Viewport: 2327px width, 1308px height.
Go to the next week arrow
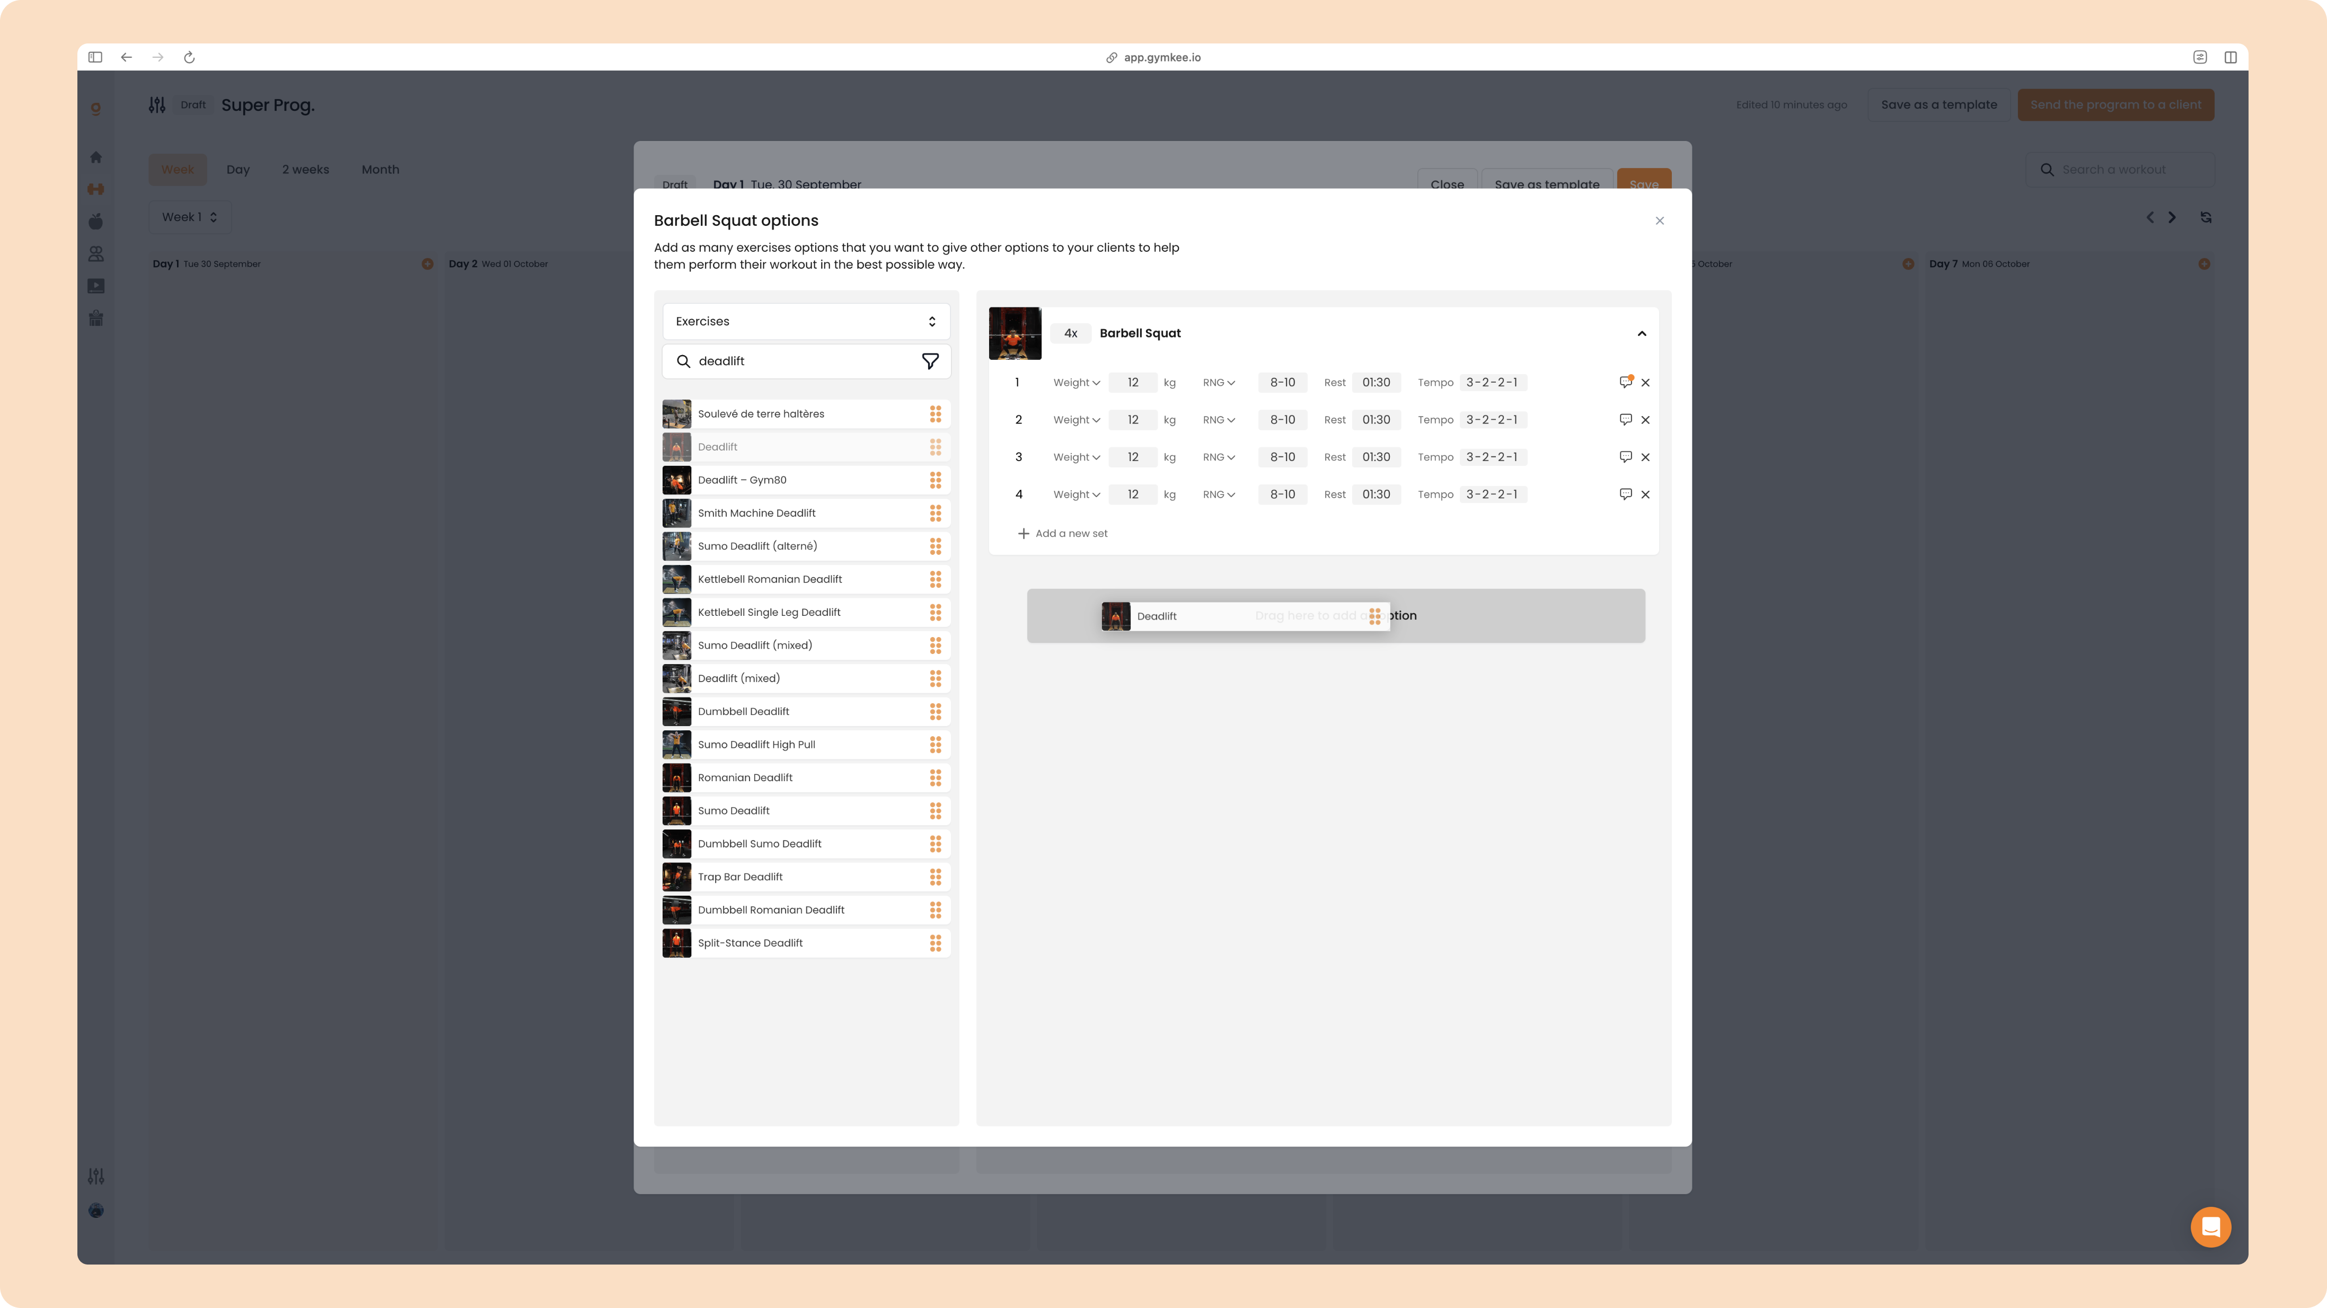pos(2172,218)
